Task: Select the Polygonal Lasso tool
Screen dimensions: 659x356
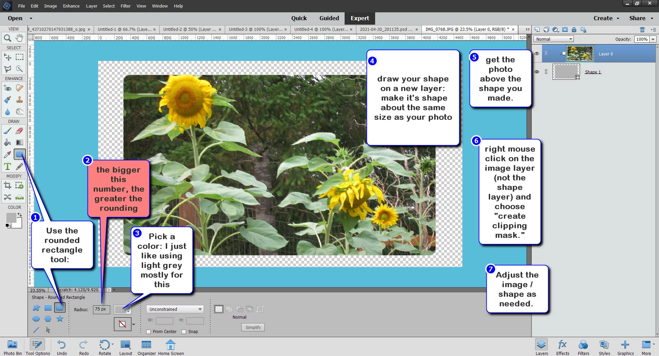Action: 7,69
